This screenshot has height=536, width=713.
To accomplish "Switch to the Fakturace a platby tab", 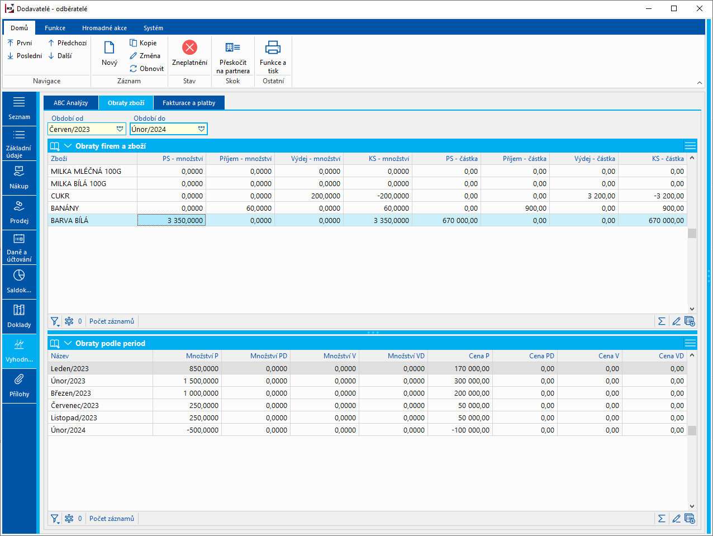I will pyautogui.click(x=189, y=103).
